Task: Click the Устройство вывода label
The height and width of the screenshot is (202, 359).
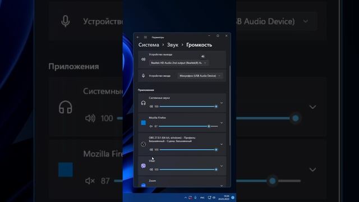Action: pos(160,54)
